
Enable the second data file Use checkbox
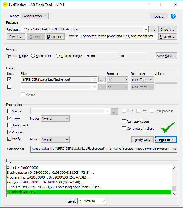(x=9, y=87)
